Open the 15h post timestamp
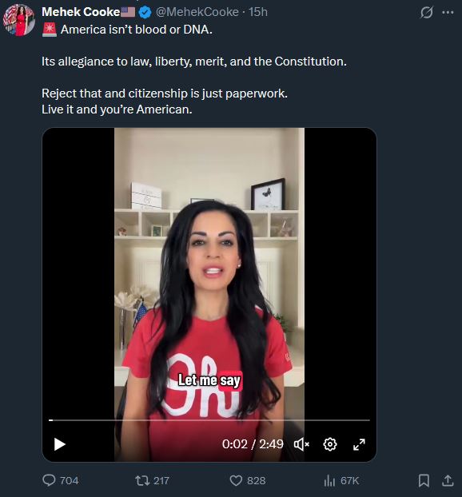This screenshot has height=497, width=462. click(x=258, y=12)
